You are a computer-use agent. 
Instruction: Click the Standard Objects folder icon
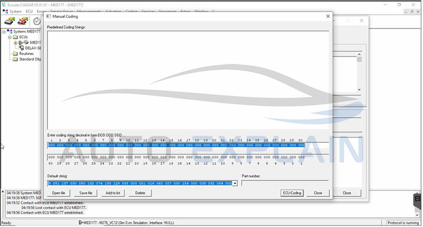coord(15,59)
